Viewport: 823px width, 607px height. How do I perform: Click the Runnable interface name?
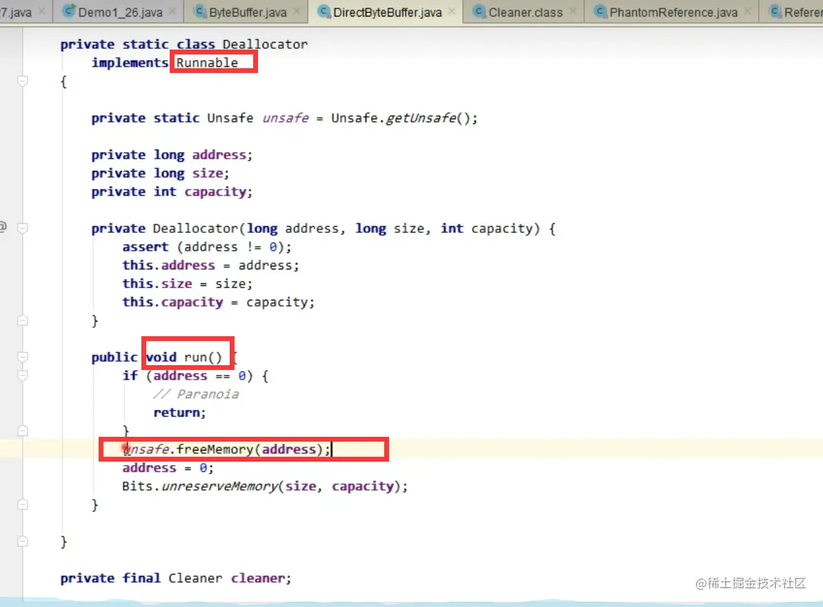207,63
